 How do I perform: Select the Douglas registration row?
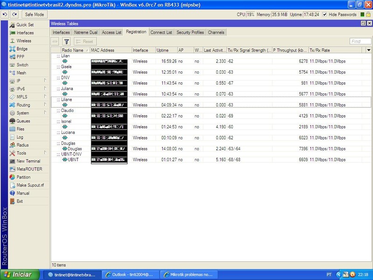tap(211, 148)
